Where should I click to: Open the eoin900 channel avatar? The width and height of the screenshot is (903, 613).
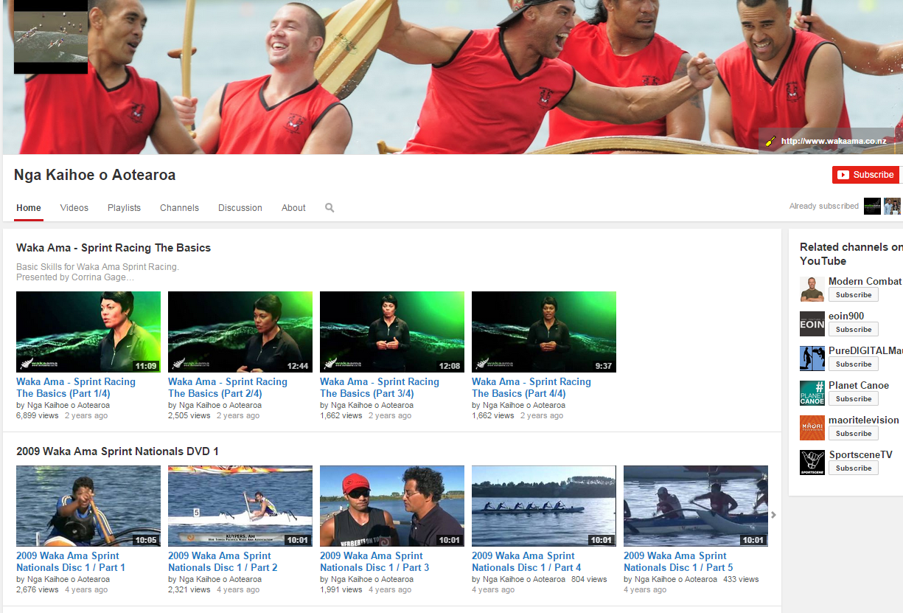(812, 324)
